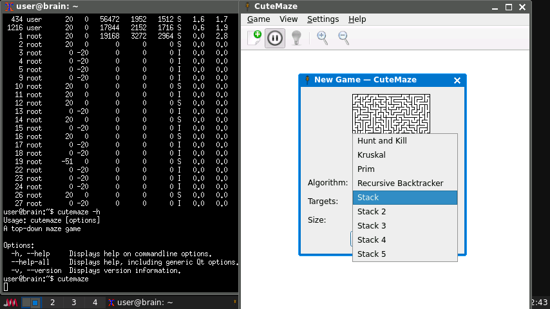Screen dimensions: 550x309
Task: Open the Game menu
Action: pos(258,19)
